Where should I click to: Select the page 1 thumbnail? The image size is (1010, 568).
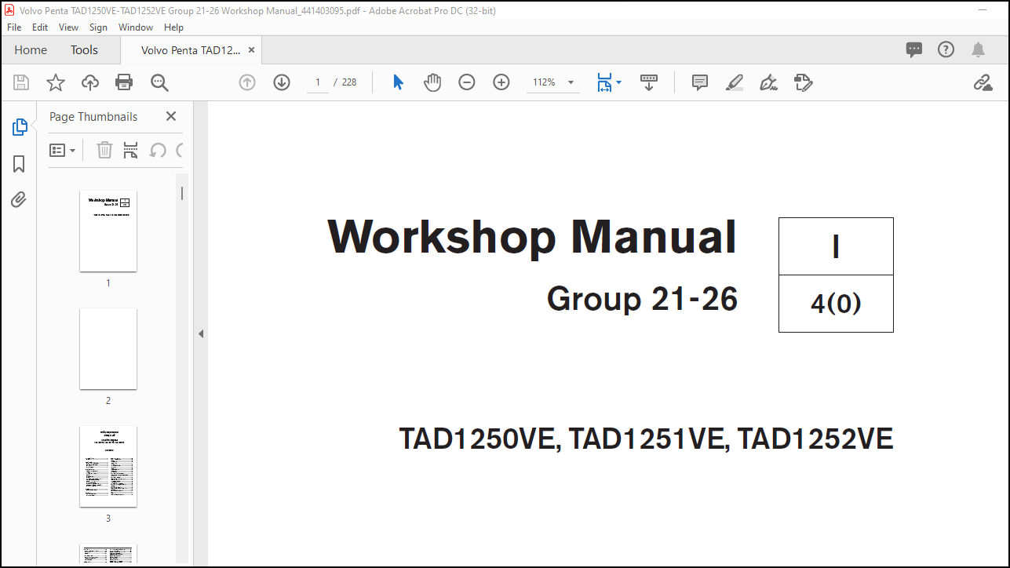click(x=108, y=231)
